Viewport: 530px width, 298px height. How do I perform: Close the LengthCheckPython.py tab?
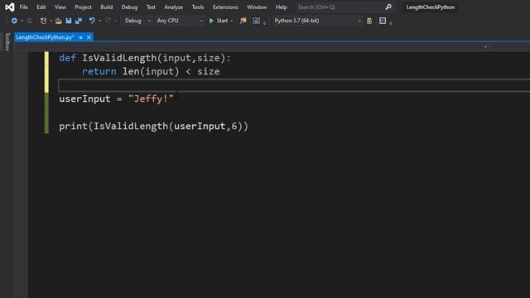(89, 37)
